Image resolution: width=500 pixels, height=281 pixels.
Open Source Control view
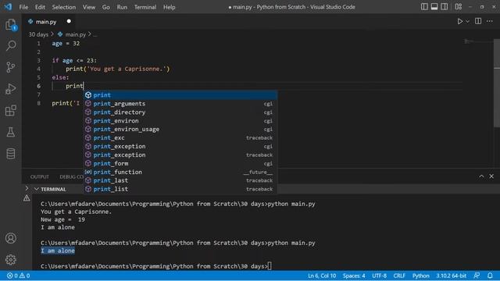10,67
